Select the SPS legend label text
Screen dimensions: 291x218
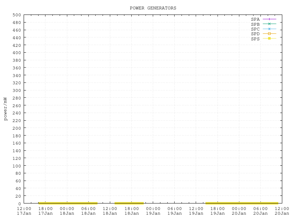255,39
